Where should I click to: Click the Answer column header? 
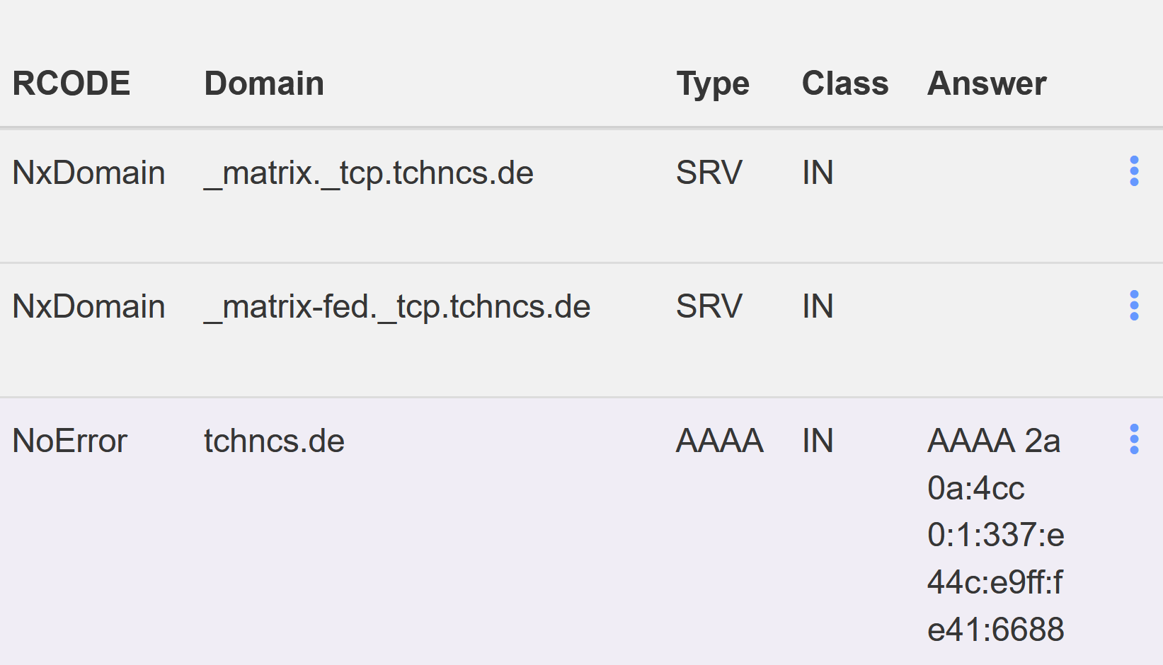(x=987, y=83)
